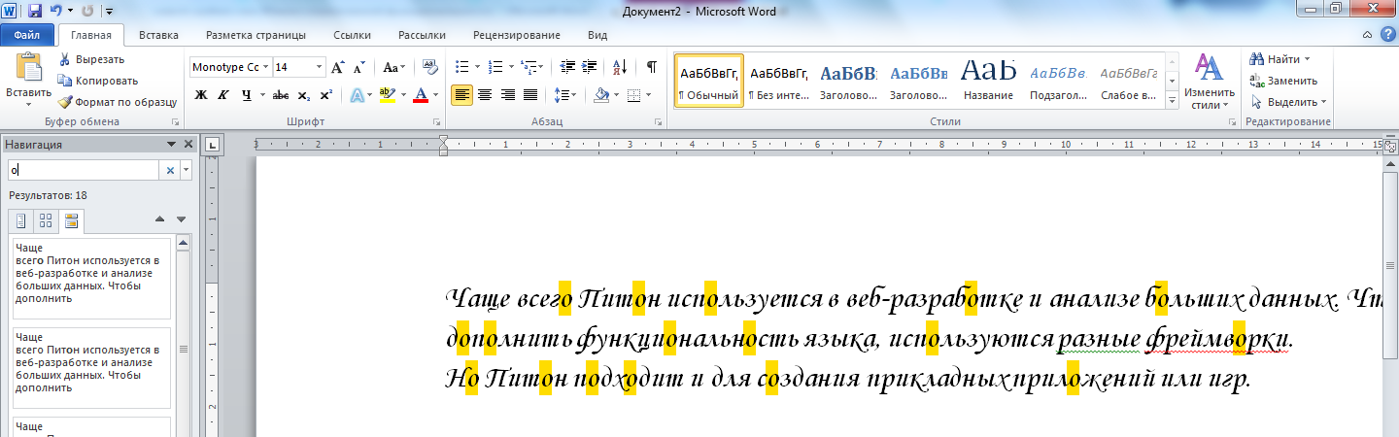
Task: Click the Replace (Заменить) icon
Action: [1257, 81]
